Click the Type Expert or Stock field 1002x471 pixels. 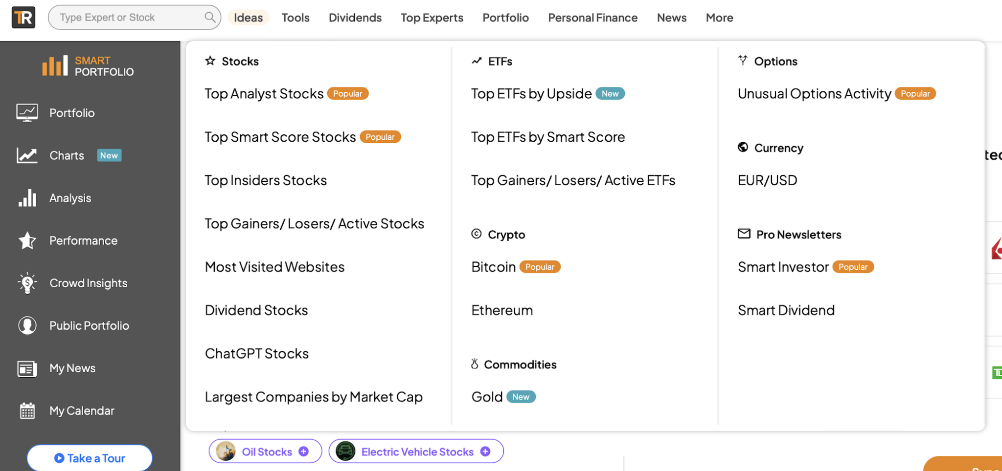tap(127, 18)
